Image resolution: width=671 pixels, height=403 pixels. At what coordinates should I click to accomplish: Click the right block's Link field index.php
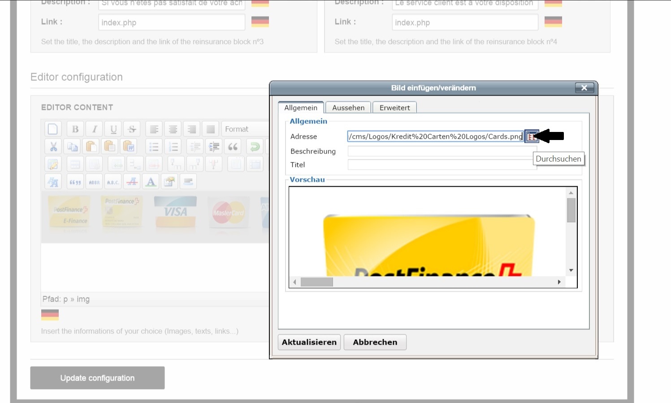tap(465, 22)
